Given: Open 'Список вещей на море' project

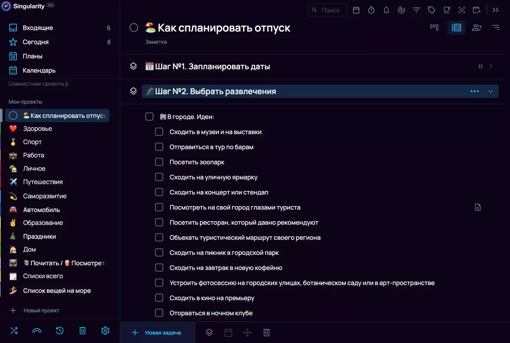Looking at the screenshot, I should point(57,291).
